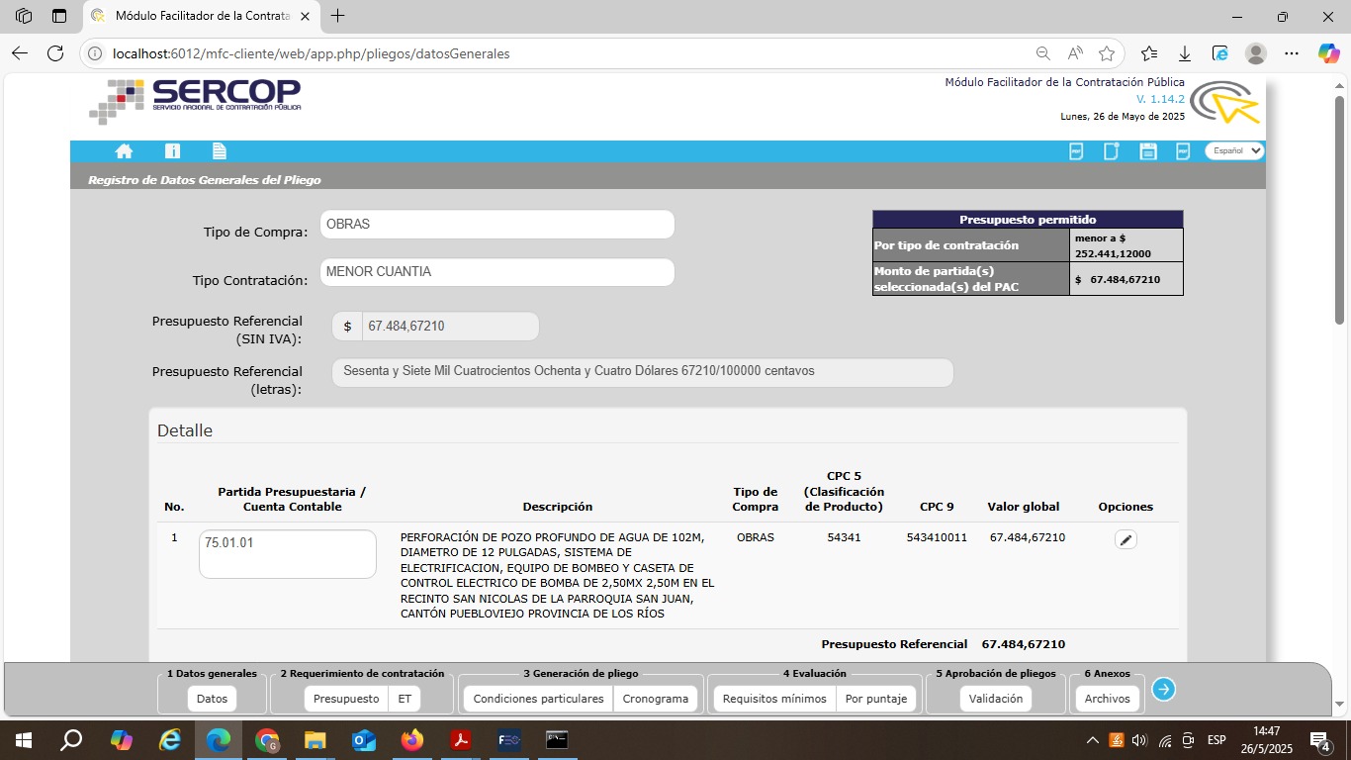Screen dimensions: 1351x760
Task: Click the save disk icon in blue toolbar
Action: pyautogui.click(x=1148, y=151)
